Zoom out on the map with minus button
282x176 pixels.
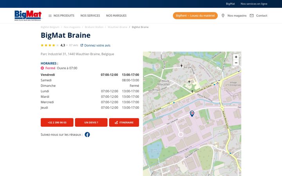pyautogui.click(x=236, y=63)
